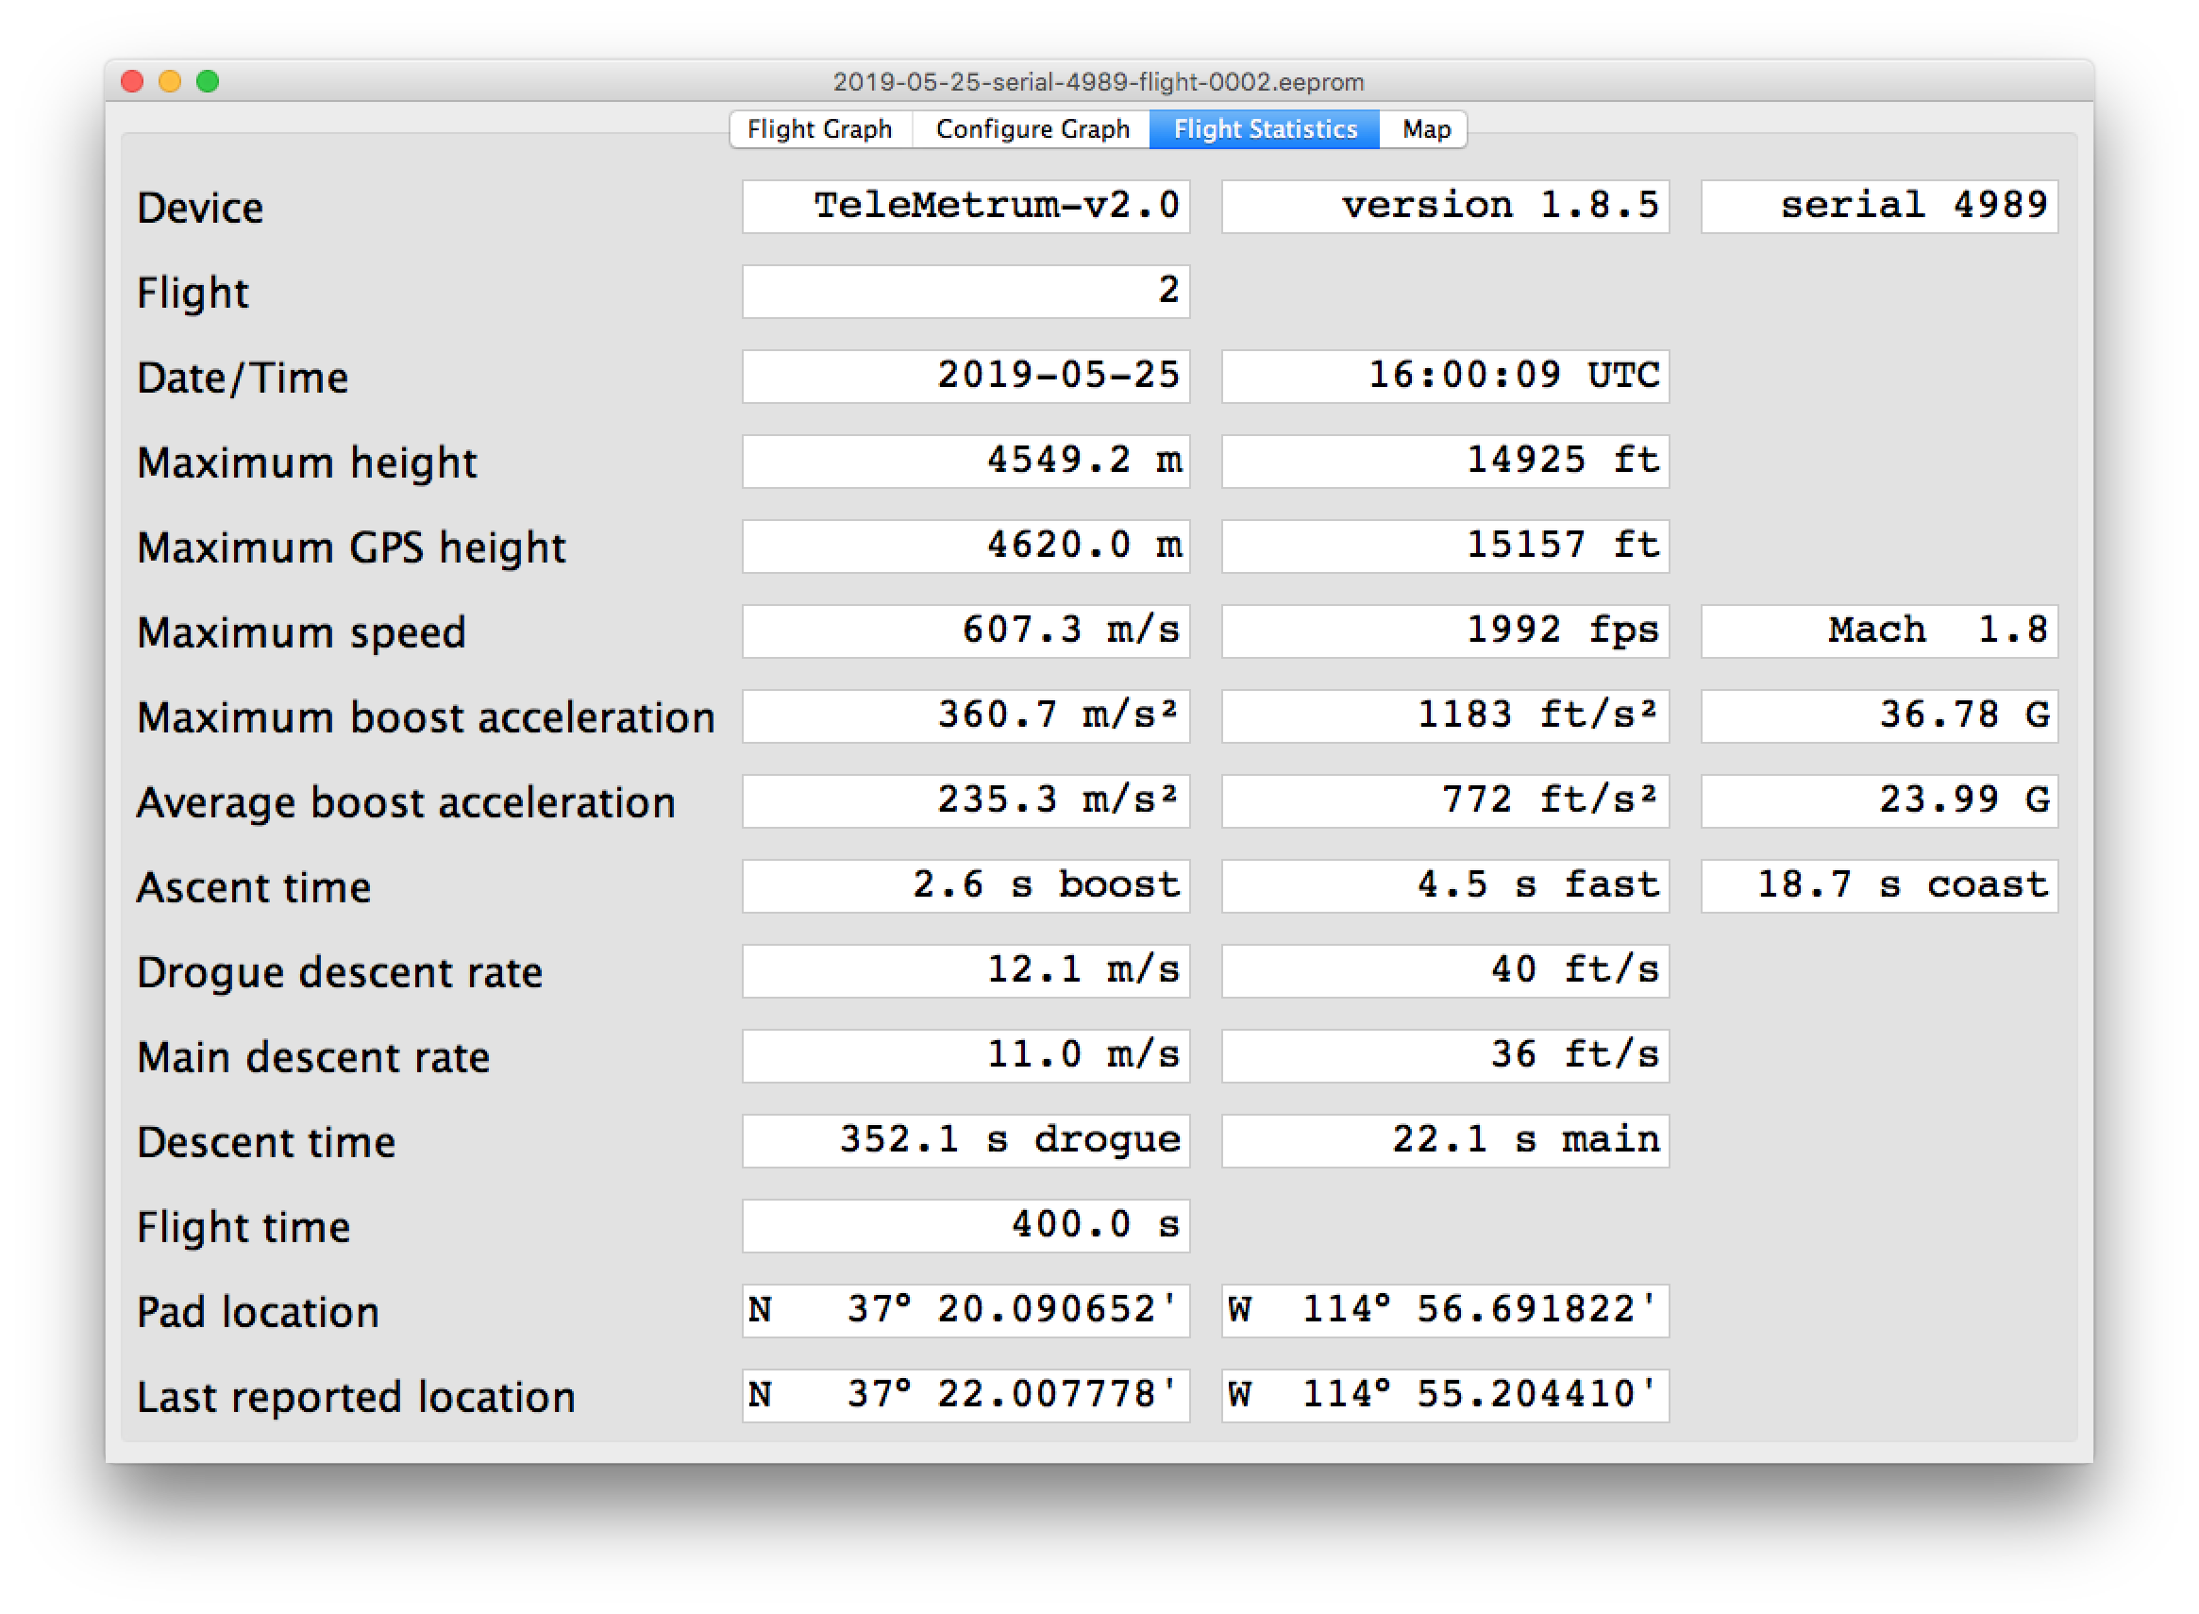2199x1614 pixels.
Task: Click last reported longitude field
Action: click(1444, 1395)
